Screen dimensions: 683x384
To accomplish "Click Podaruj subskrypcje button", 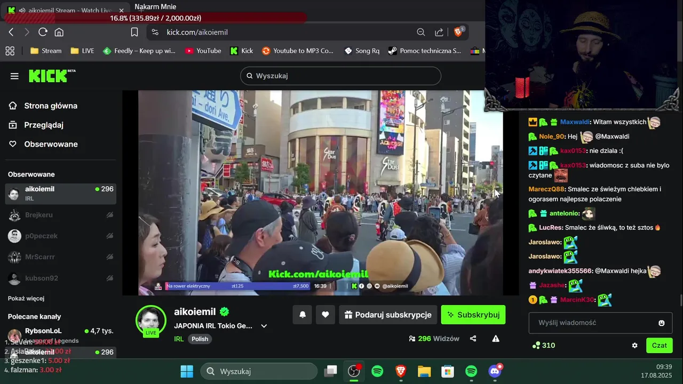I will 388,315.
